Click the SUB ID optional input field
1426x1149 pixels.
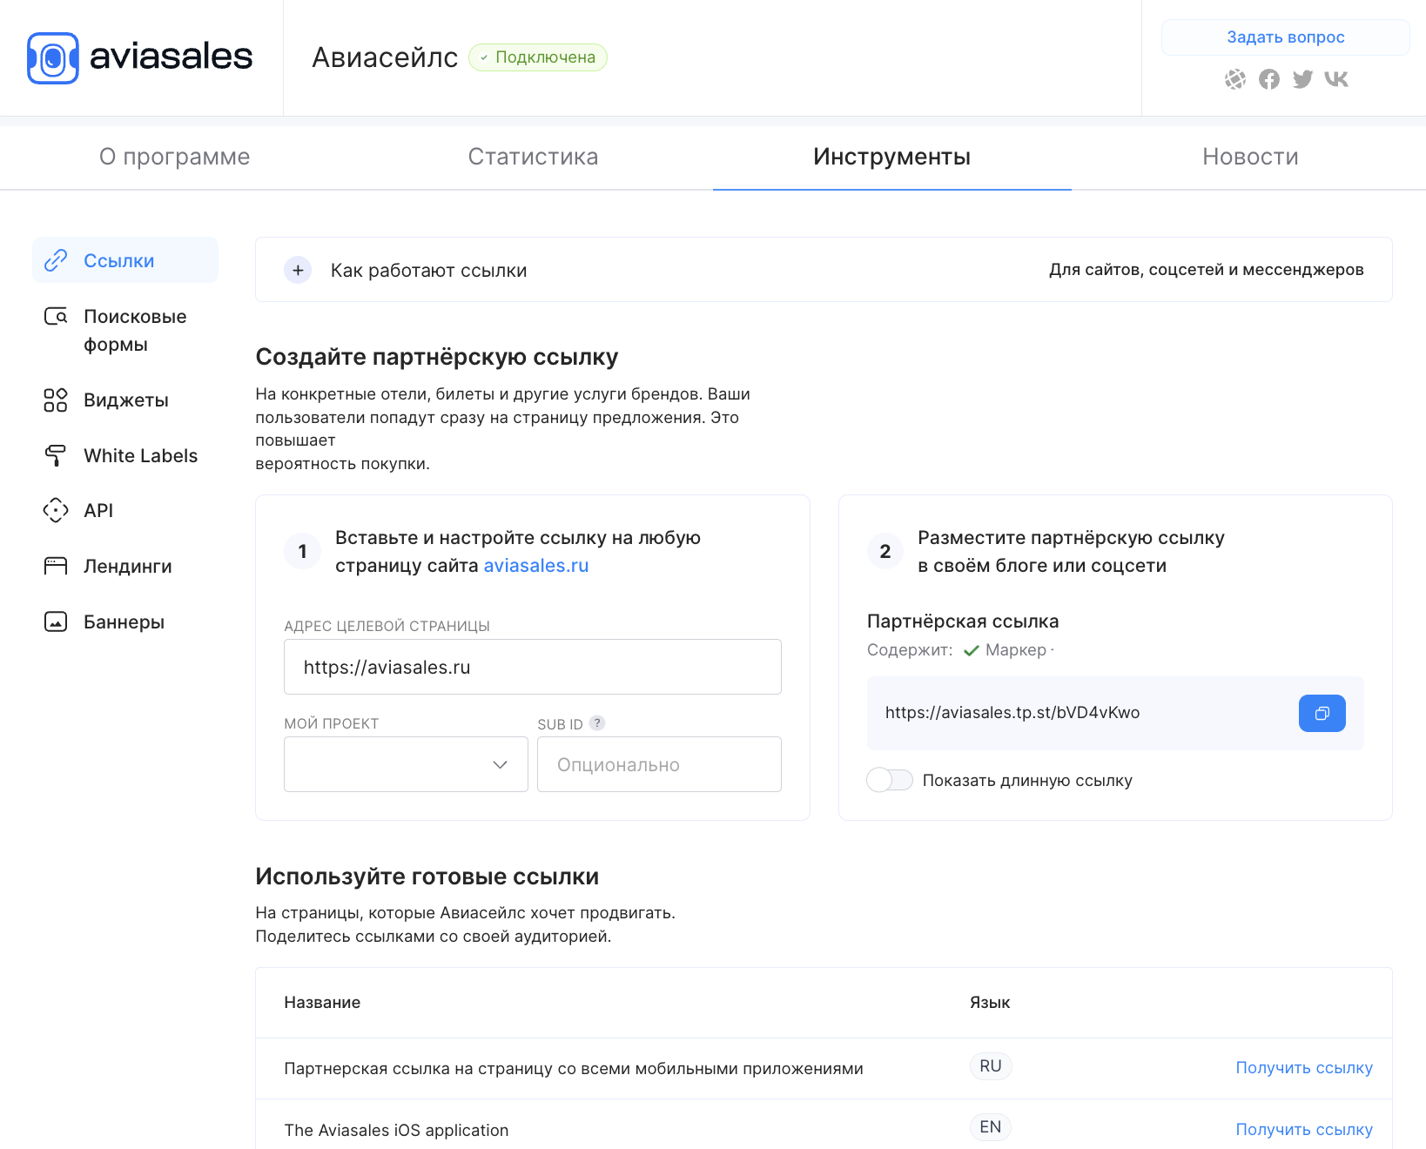pyautogui.click(x=659, y=764)
